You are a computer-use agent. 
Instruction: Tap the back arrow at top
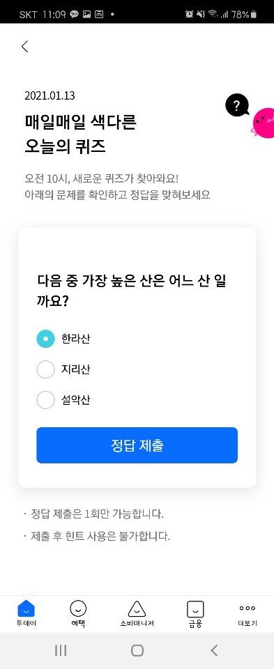point(25,47)
